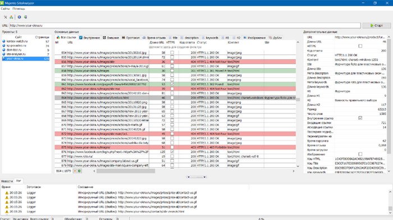
Task: Click the globe icon beside site-analyzer.ru
Action: pyautogui.click(x=4, y=54)
